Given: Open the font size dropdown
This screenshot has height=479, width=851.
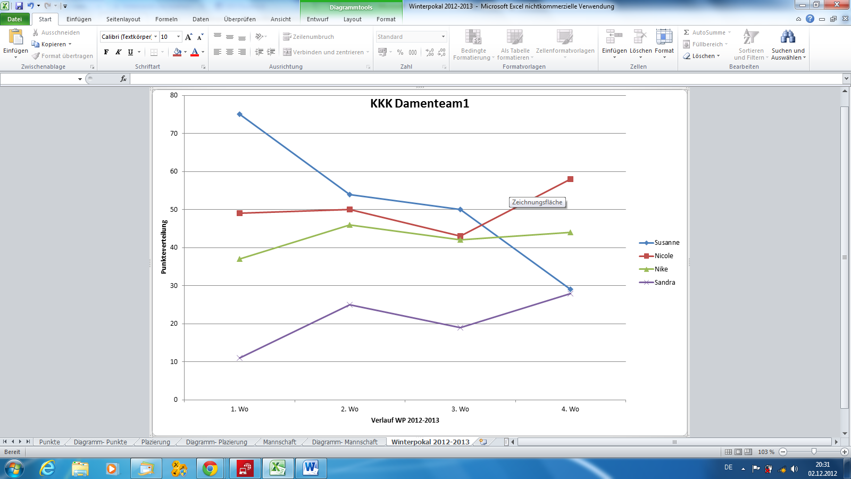Looking at the screenshot, I should pyautogui.click(x=178, y=37).
